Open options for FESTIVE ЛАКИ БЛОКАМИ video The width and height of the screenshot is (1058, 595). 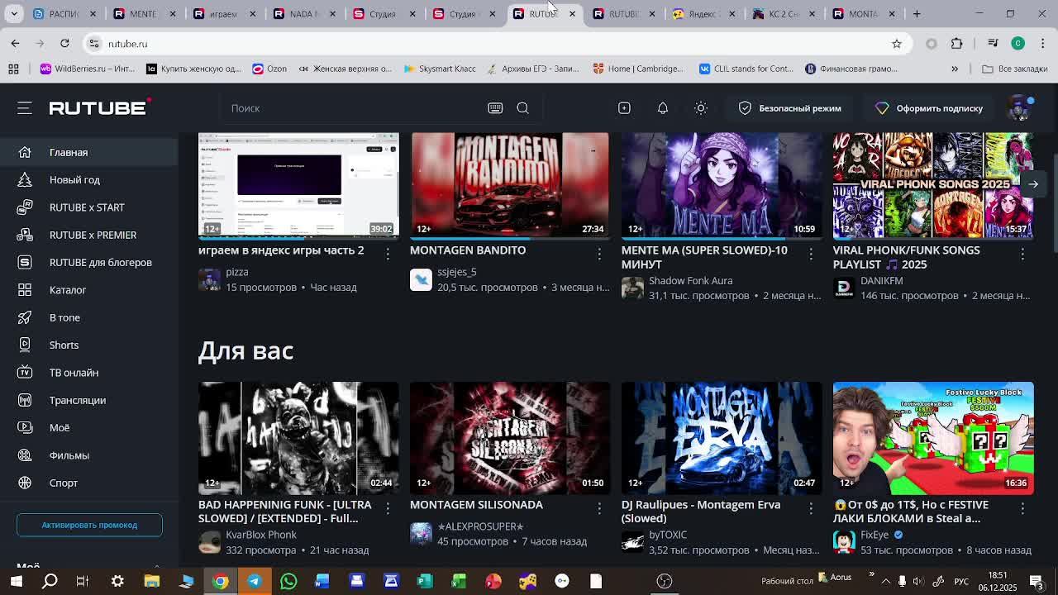point(1022,509)
